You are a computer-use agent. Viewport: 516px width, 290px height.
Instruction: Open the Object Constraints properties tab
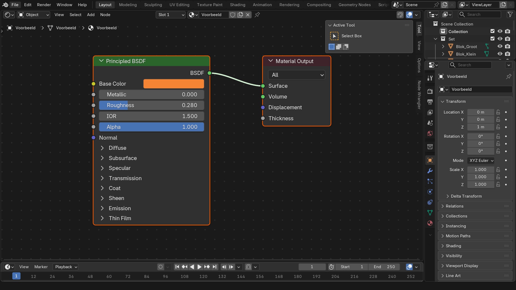pyautogui.click(x=430, y=202)
